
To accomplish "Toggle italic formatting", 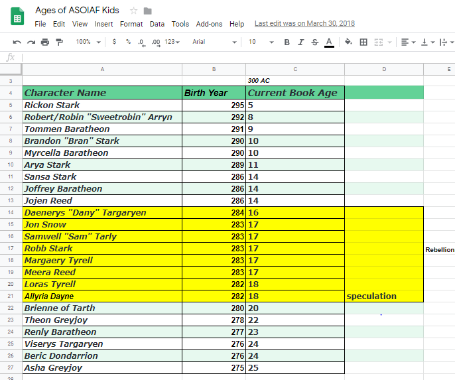I will 301,42.
